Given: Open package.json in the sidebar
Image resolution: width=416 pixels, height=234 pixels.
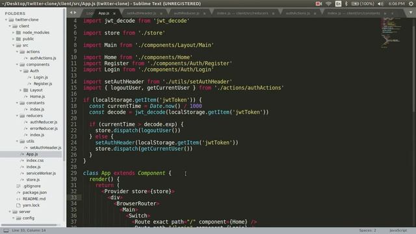Looking at the screenshot, I should [34, 192].
